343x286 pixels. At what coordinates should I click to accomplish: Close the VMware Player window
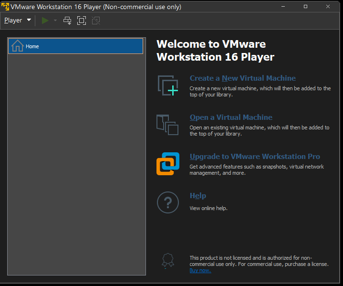click(x=328, y=7)
